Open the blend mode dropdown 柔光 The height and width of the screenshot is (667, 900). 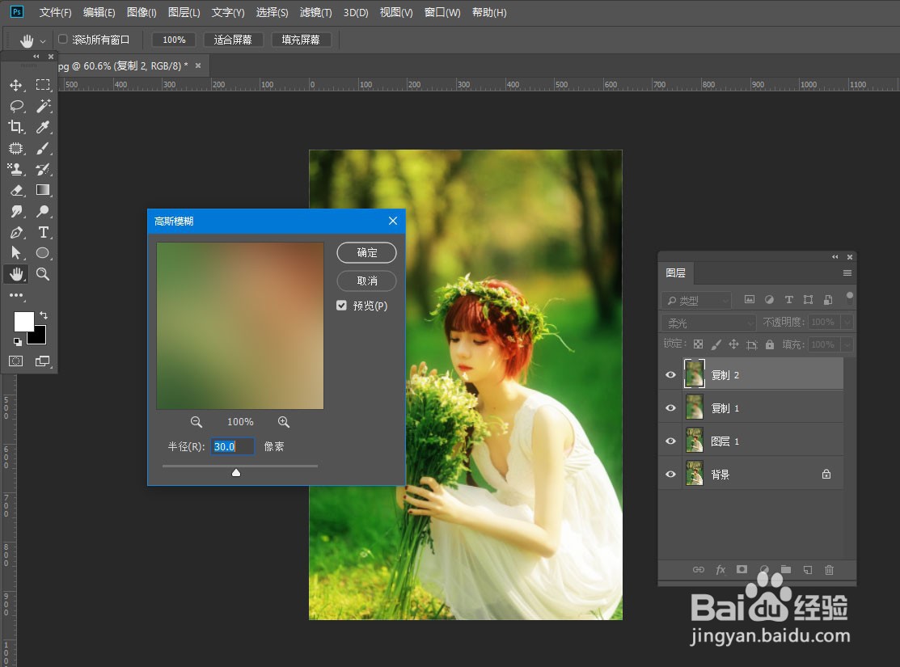709,323
